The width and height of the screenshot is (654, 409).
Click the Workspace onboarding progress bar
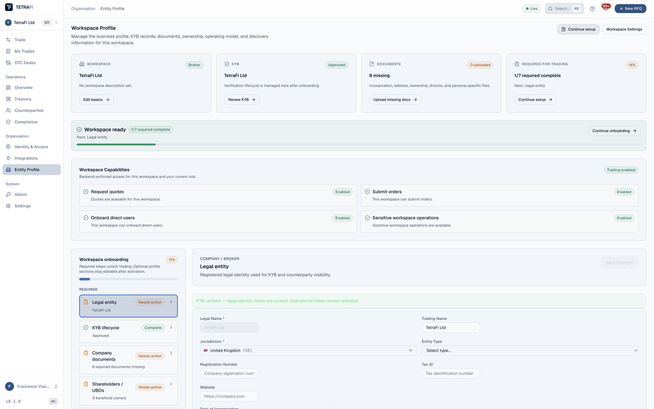128,279
